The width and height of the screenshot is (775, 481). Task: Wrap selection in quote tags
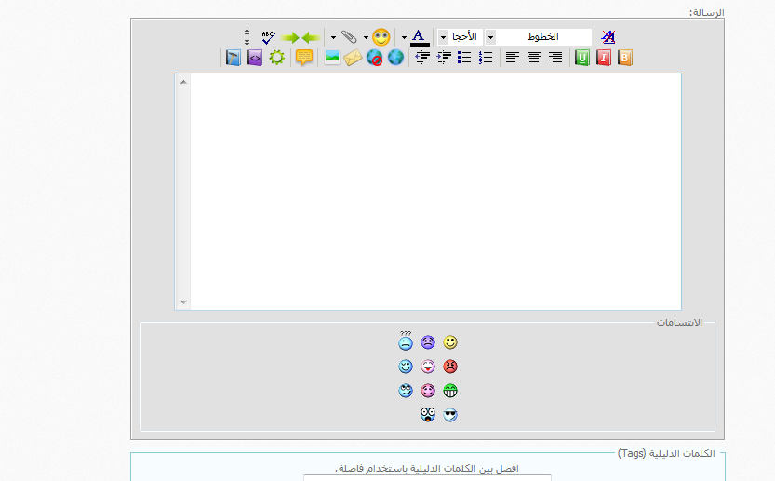[x=304, y=58]
